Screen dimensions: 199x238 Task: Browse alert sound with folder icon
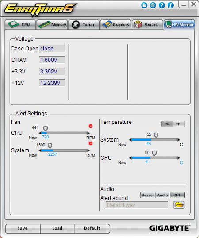point(179,205)
